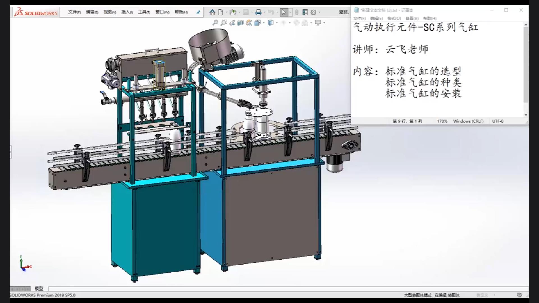Click the View Settings monitor icon

click(x=318, y=23)
